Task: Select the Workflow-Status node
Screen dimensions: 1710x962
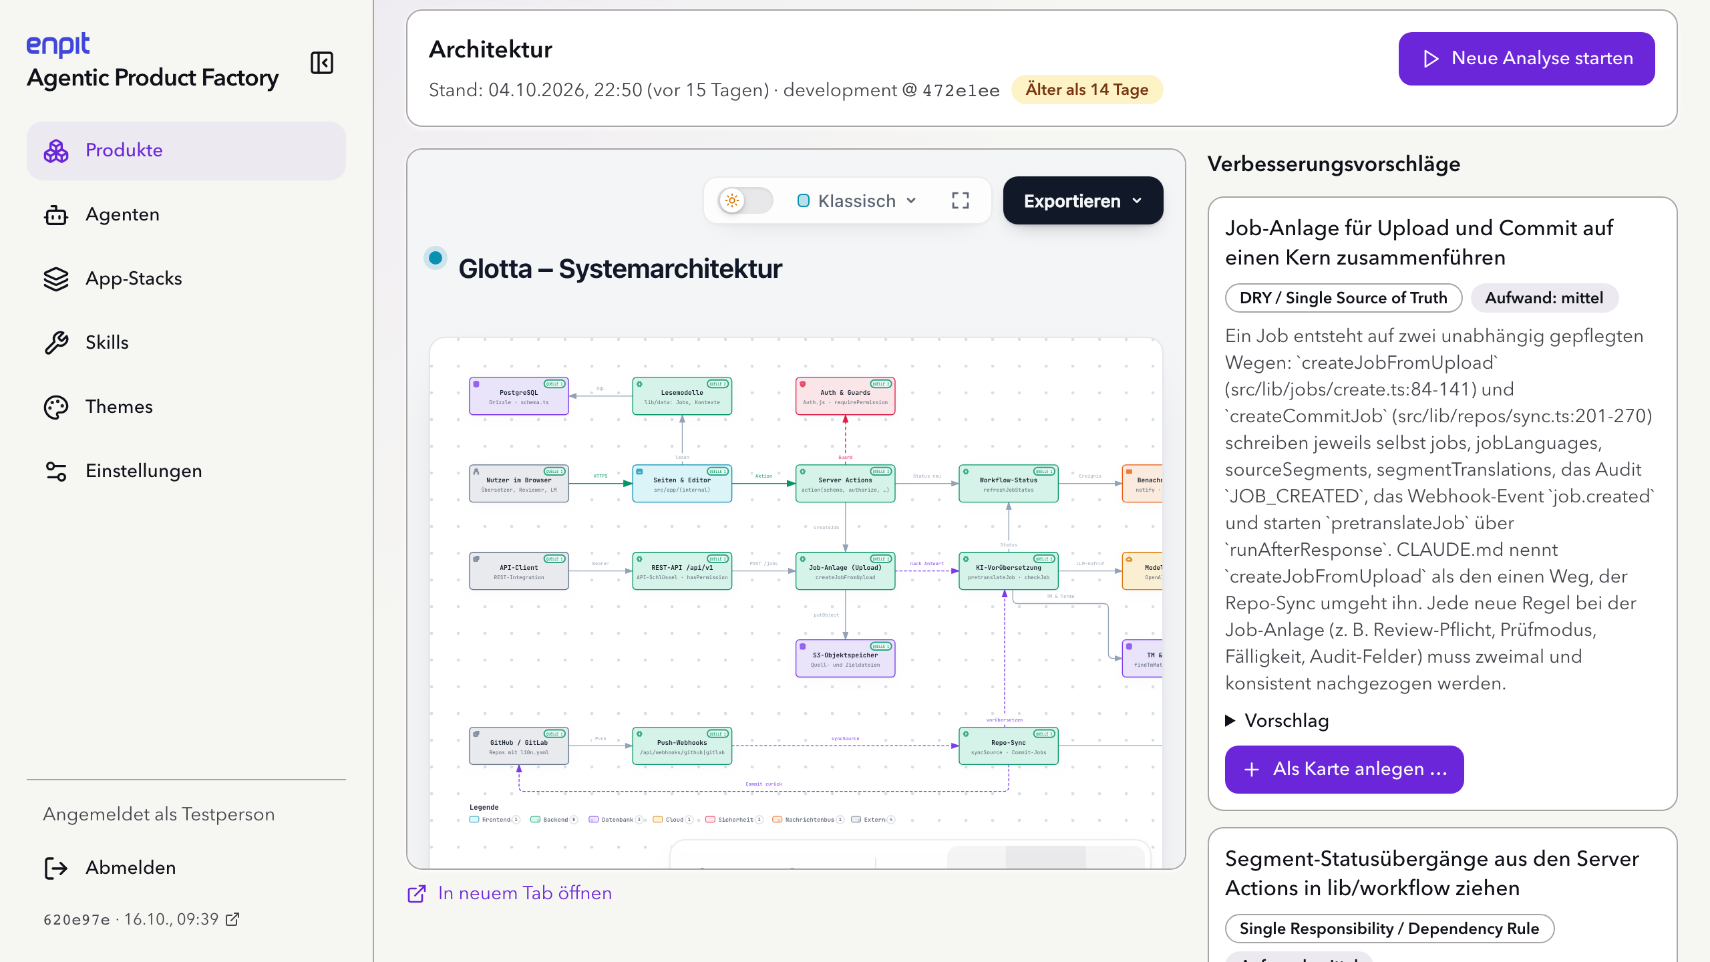Action: pos(1009,484)
